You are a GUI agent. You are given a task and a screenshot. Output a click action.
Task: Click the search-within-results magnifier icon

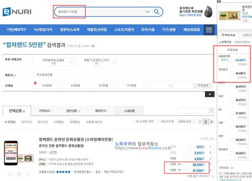click(x=212, y=110)
